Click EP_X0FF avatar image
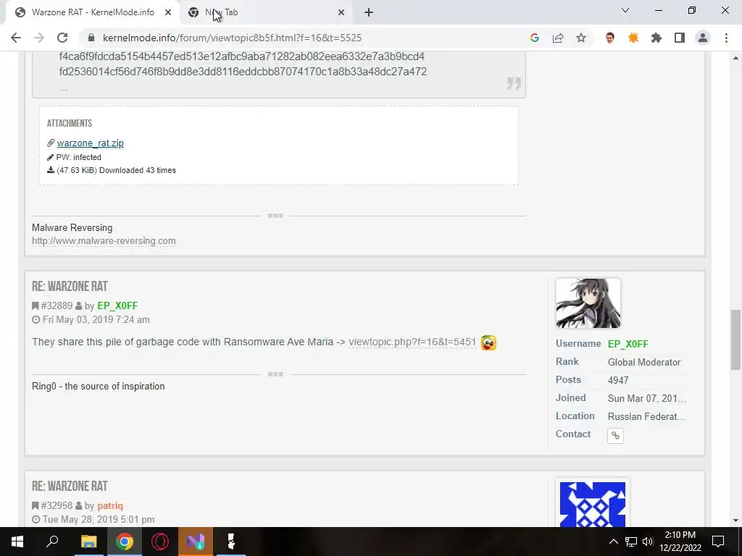The width and height of the screenshot is (742, 556). [x=588, y=303]
